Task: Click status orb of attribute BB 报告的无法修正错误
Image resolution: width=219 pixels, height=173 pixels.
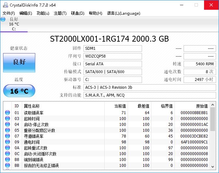Action: tap(7, 165)
